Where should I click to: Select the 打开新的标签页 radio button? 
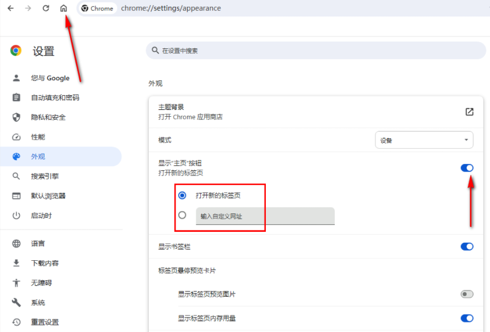point(182,195)
